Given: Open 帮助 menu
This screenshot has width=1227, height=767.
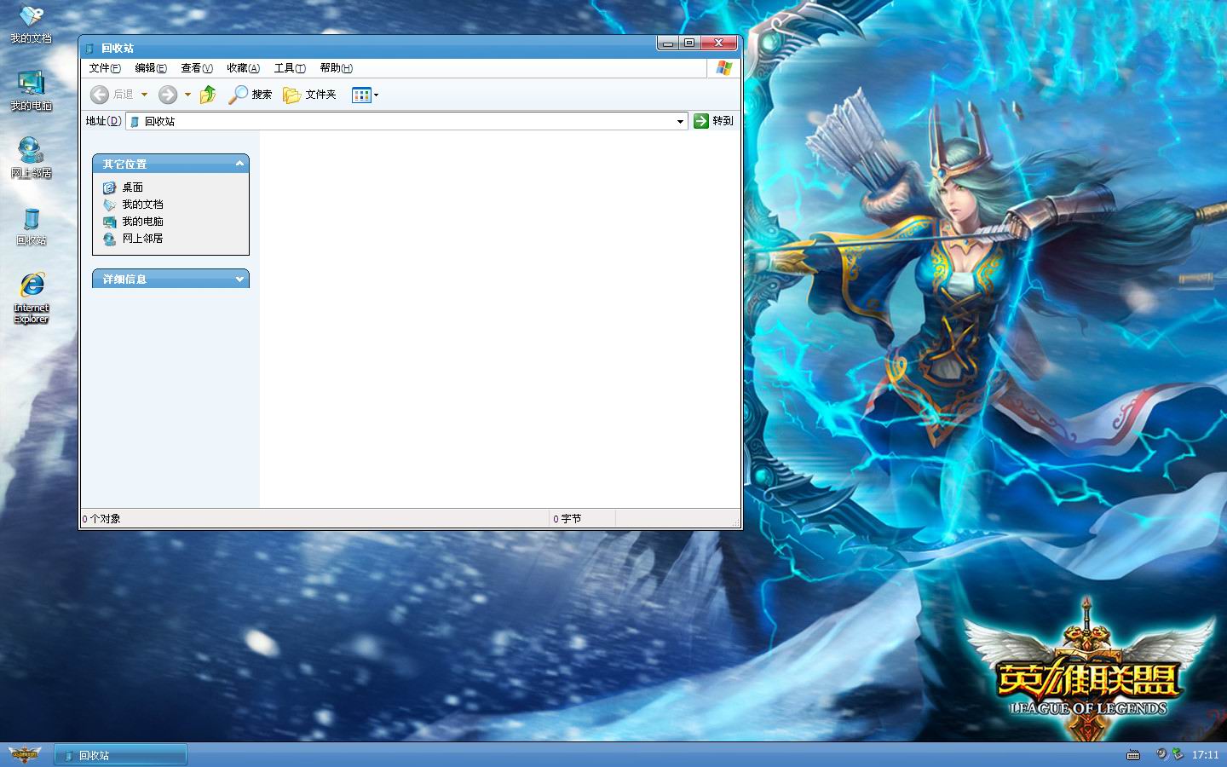Looking at the screenshot, I should [x=336, y=68].
